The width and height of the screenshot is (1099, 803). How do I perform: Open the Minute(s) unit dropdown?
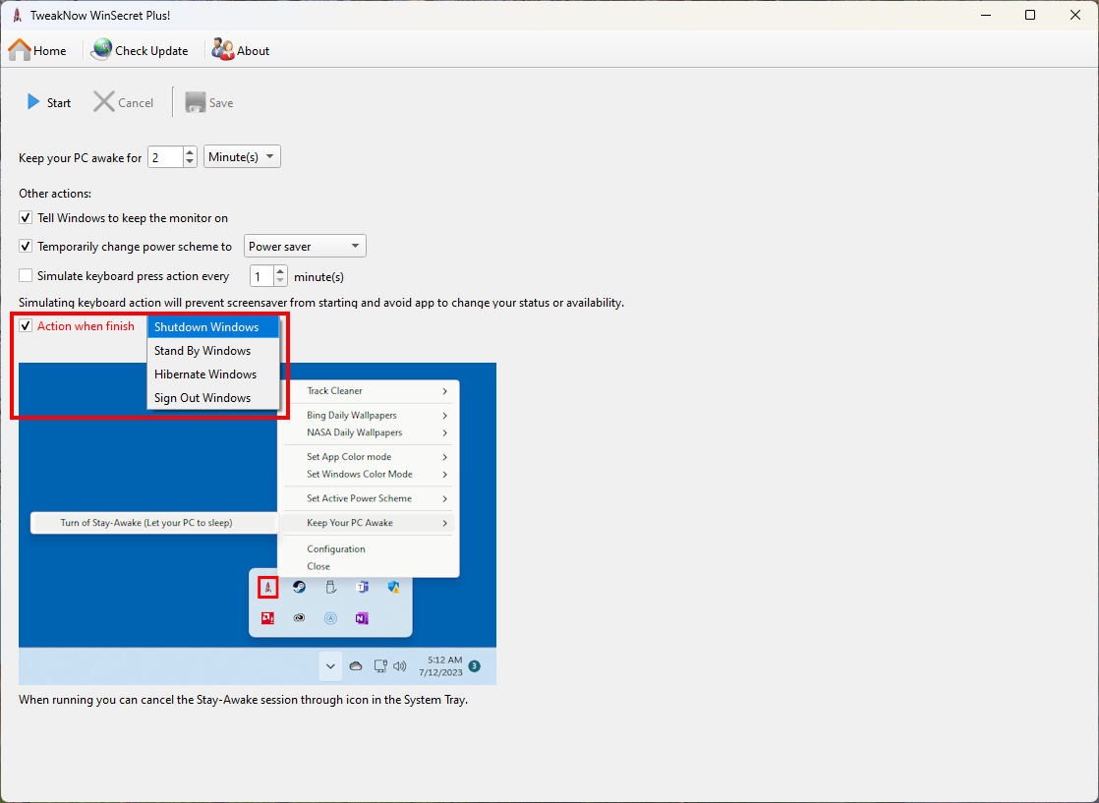coord(242,156)
